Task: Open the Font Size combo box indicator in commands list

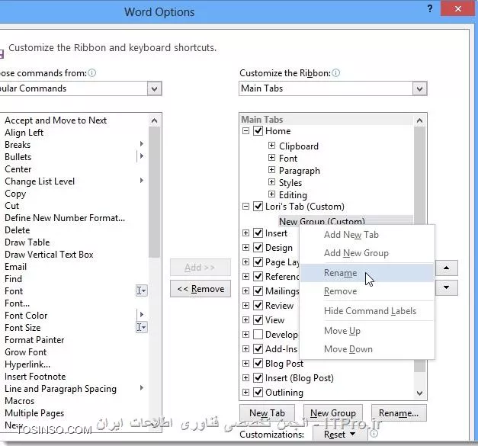Action: [142, 327]
